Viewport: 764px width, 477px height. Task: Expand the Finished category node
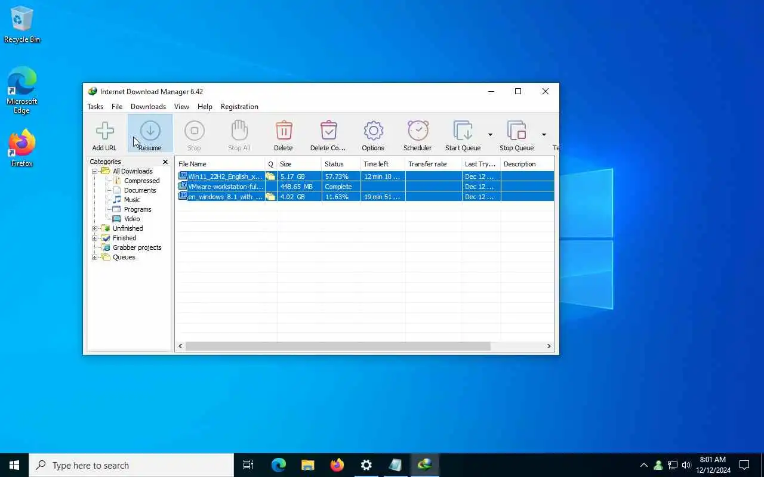95,238
